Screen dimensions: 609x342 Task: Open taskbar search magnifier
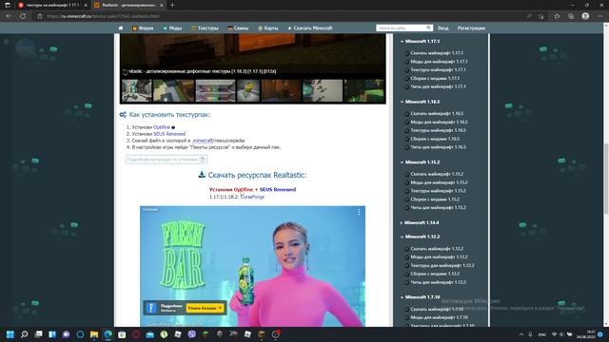[24, 334]
